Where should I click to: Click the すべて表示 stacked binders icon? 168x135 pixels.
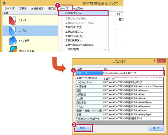click(x=13, y=41)
